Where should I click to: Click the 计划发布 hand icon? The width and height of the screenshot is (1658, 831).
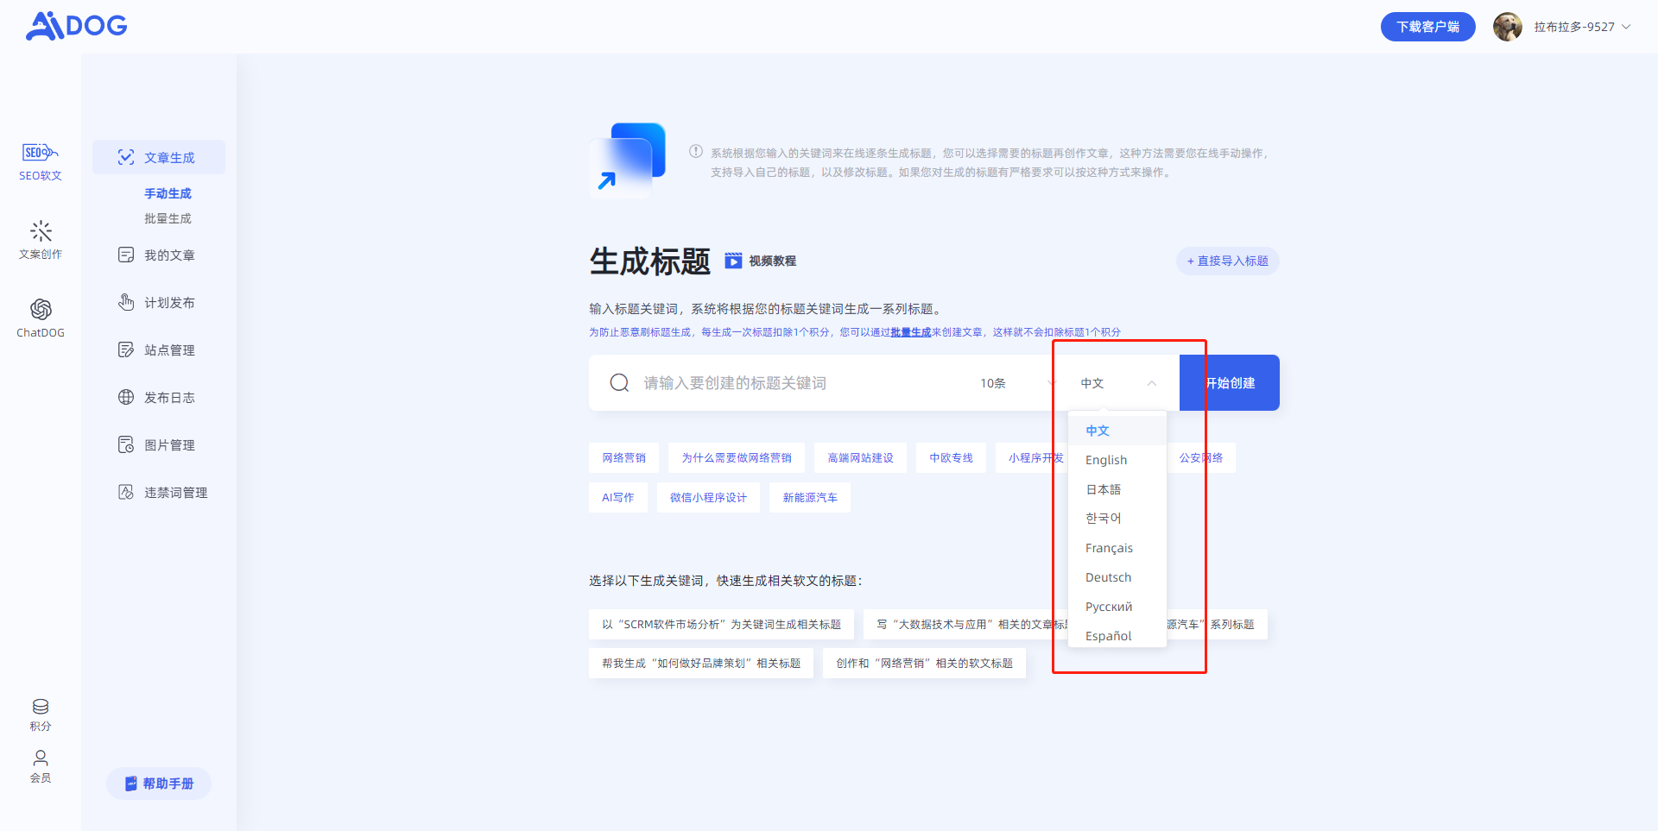point(126,302)
